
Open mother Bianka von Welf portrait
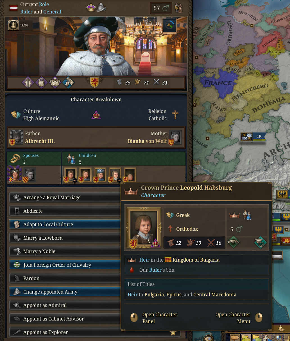176,137
